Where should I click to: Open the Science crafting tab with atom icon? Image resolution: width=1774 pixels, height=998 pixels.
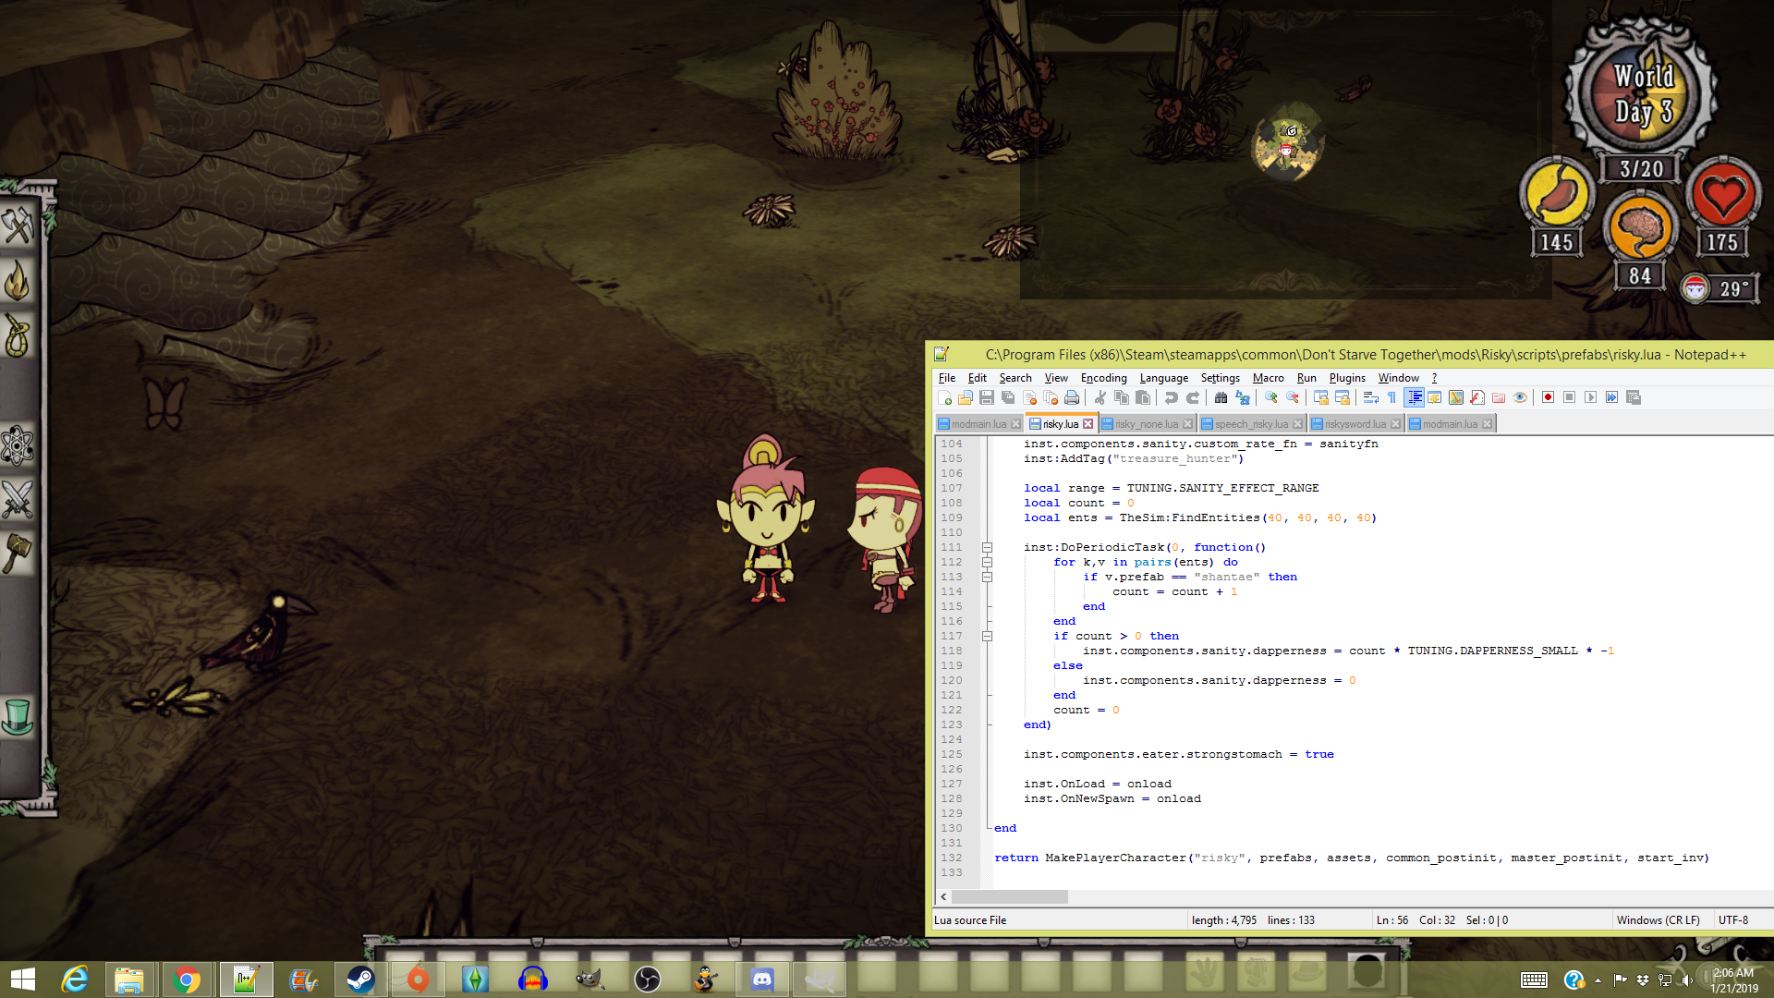(18, 445)
